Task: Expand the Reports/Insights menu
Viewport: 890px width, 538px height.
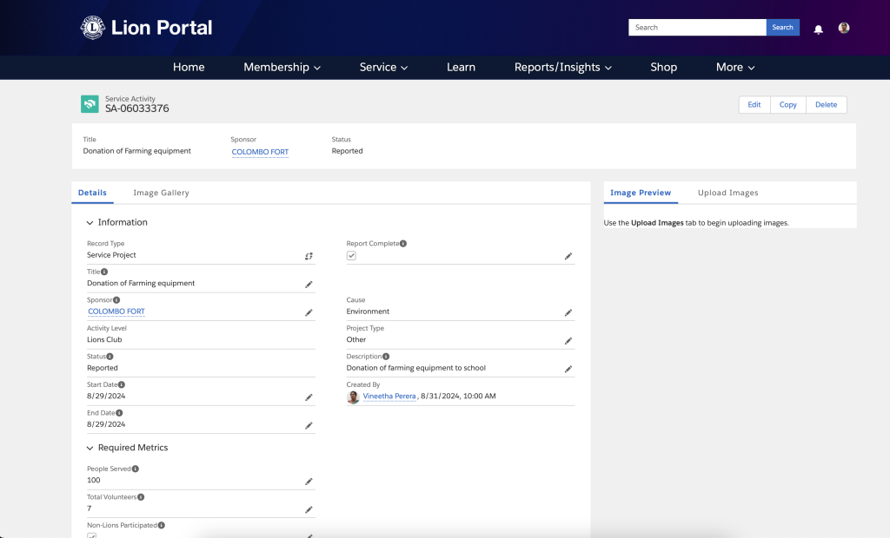Action: click(563, 67)
